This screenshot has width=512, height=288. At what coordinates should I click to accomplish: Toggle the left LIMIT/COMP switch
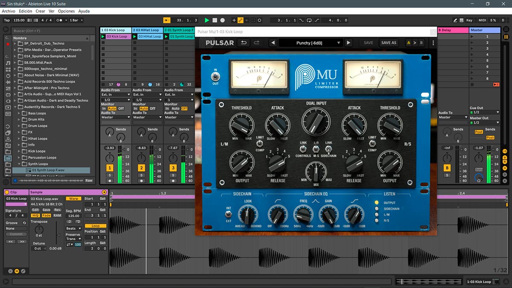[260, 144]
